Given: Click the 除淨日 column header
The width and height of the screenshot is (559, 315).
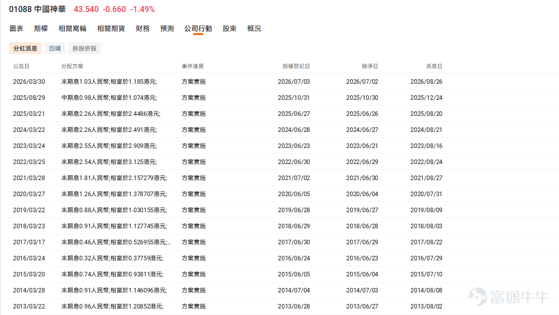Looking at the screenshot, I should click(370, 66).
